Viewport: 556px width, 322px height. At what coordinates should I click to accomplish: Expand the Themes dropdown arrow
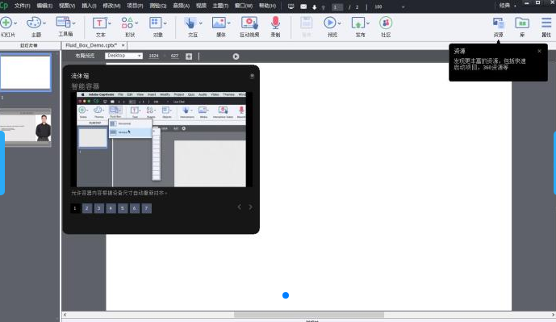pos(44,23)
